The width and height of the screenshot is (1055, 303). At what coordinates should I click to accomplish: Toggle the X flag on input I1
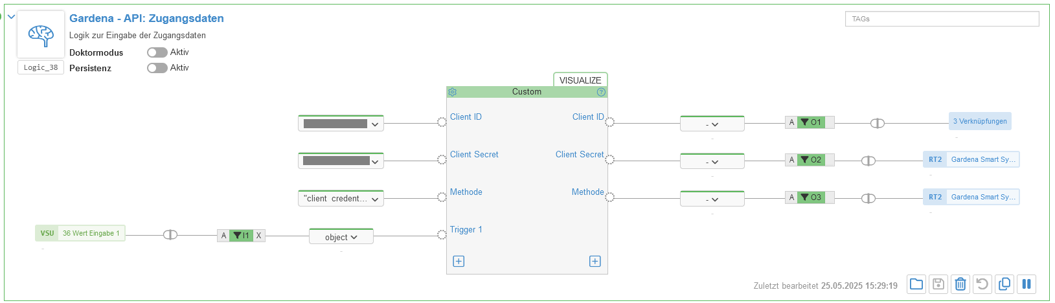coord(259,236)
